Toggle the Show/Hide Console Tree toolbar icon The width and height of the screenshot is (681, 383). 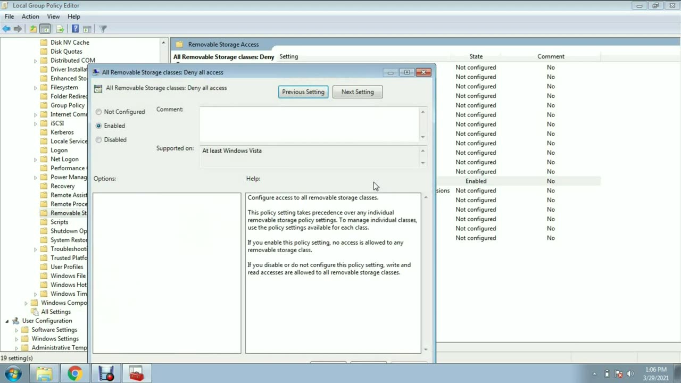[45, 29]
